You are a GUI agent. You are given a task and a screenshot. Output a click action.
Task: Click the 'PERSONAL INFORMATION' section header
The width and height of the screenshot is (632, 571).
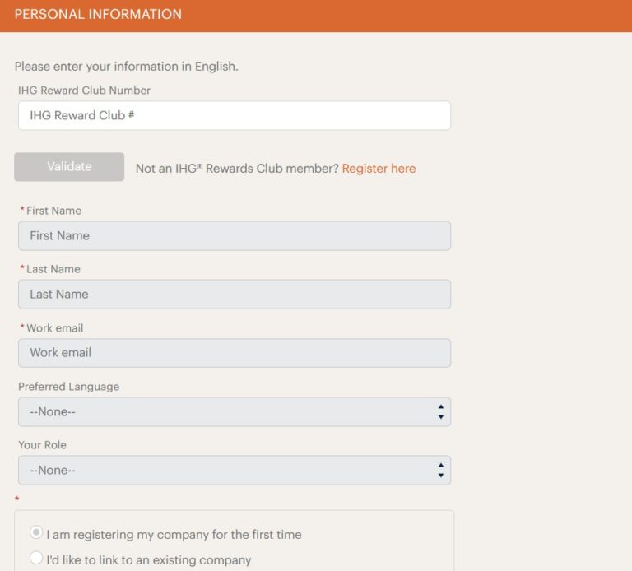tap(98, 15)
